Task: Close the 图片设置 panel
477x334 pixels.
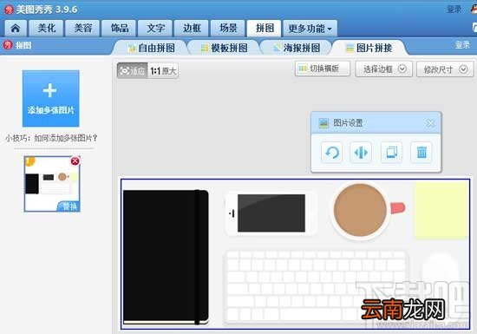Action: 430,123
